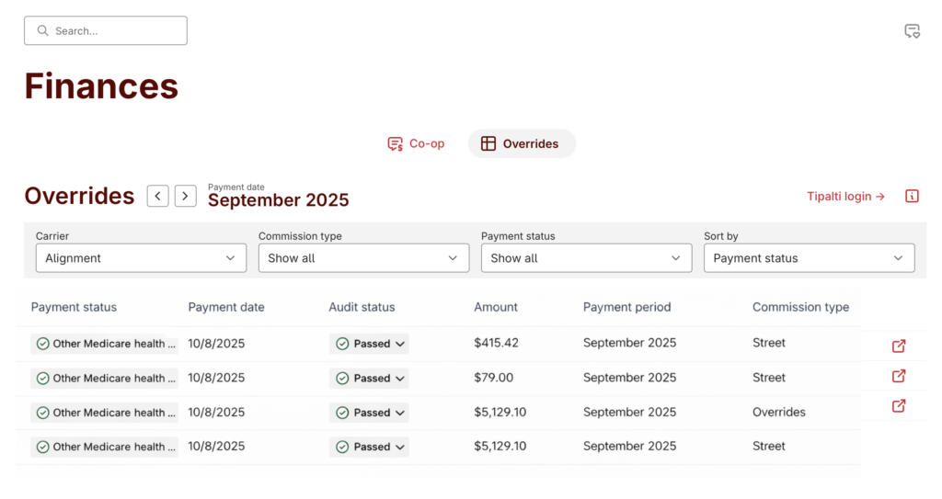Open external link for $79.00 row
The width and height of the screenshot is (942, 499).
click(899, 376)
